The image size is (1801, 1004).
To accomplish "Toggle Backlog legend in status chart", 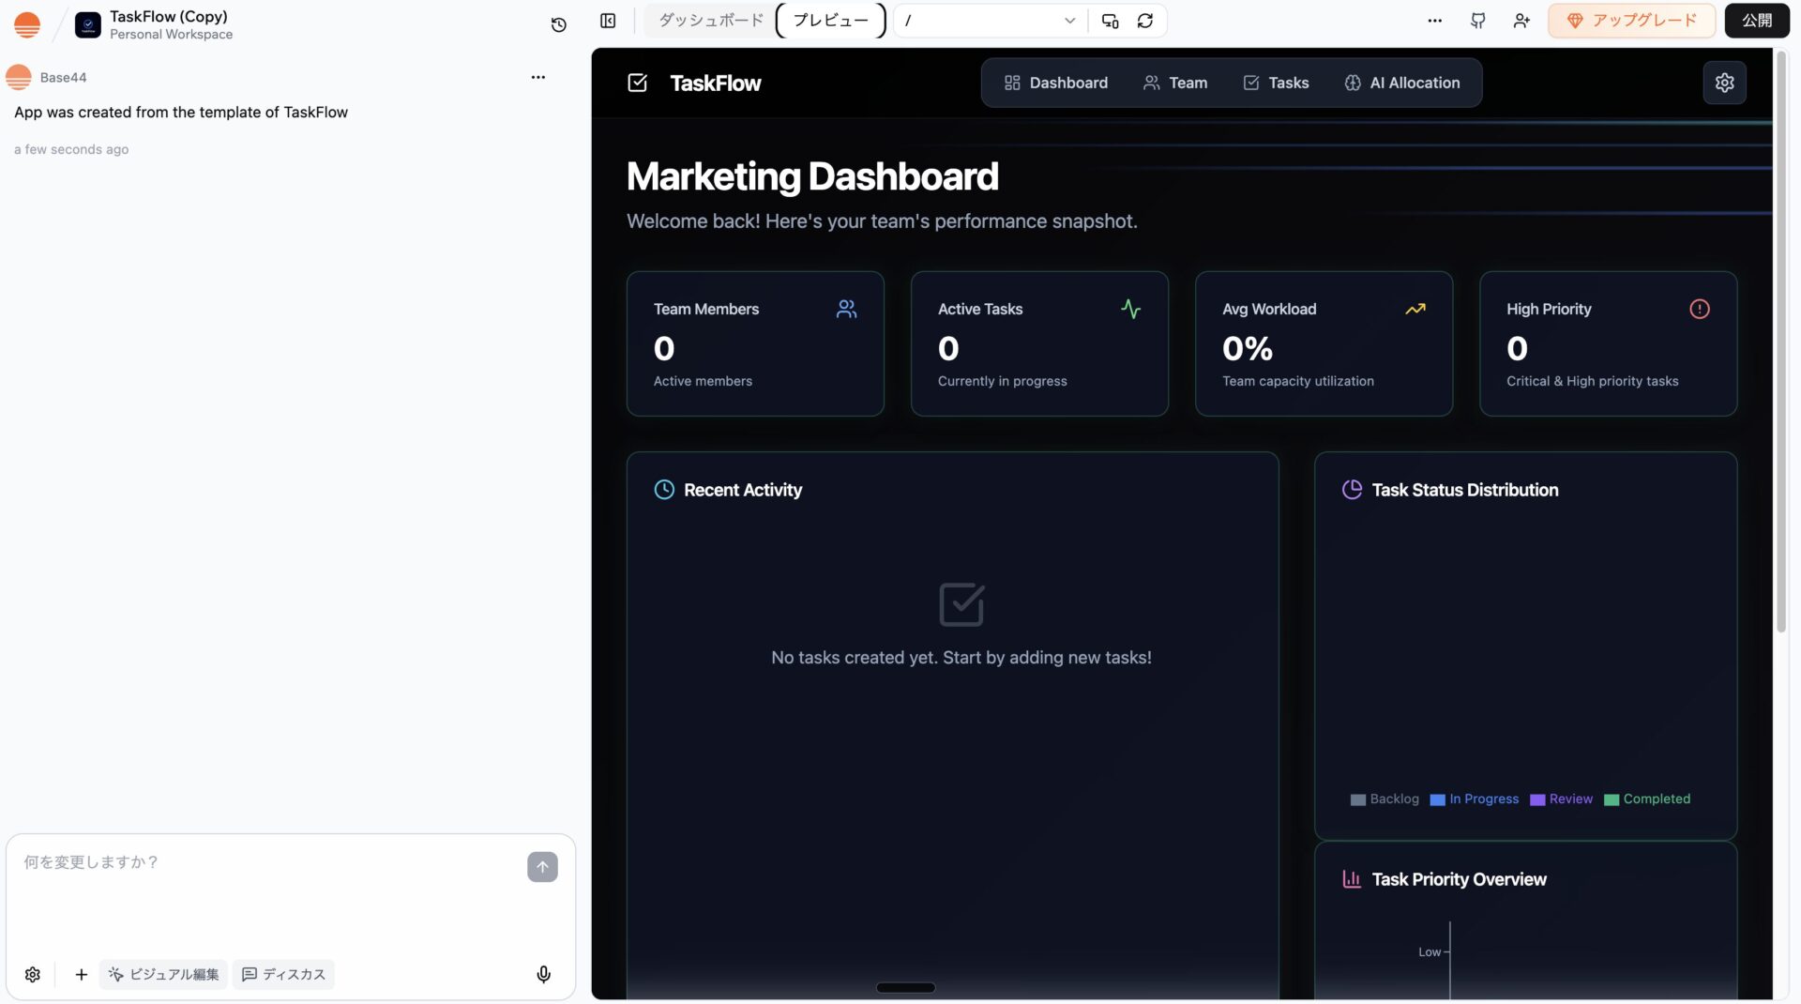I will pyautogui.click(x=1385, y=799).
